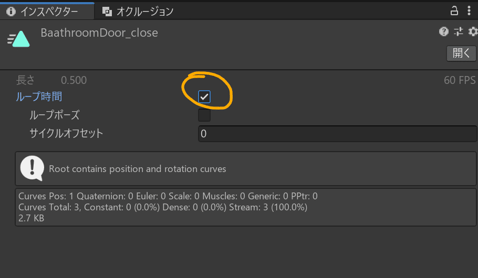Click the warning exclamation speech bubble icon
This screenshot has width=478, height=278.
[32, 168]
